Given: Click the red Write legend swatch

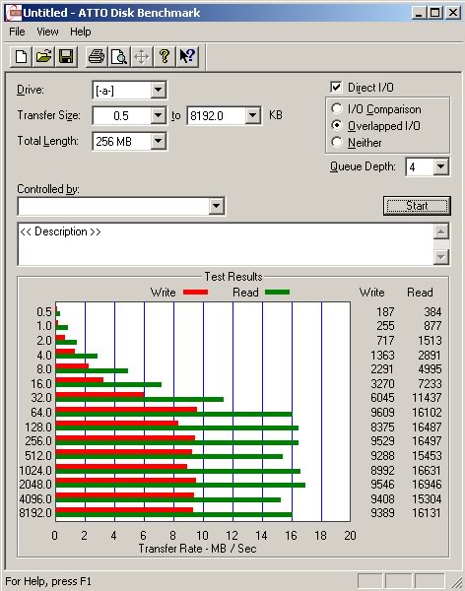Looking at the screenshot, I should 195,293.
